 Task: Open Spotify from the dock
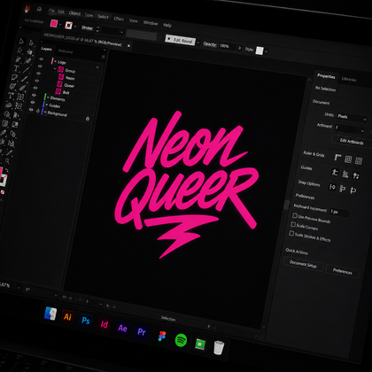click(181, 340)
